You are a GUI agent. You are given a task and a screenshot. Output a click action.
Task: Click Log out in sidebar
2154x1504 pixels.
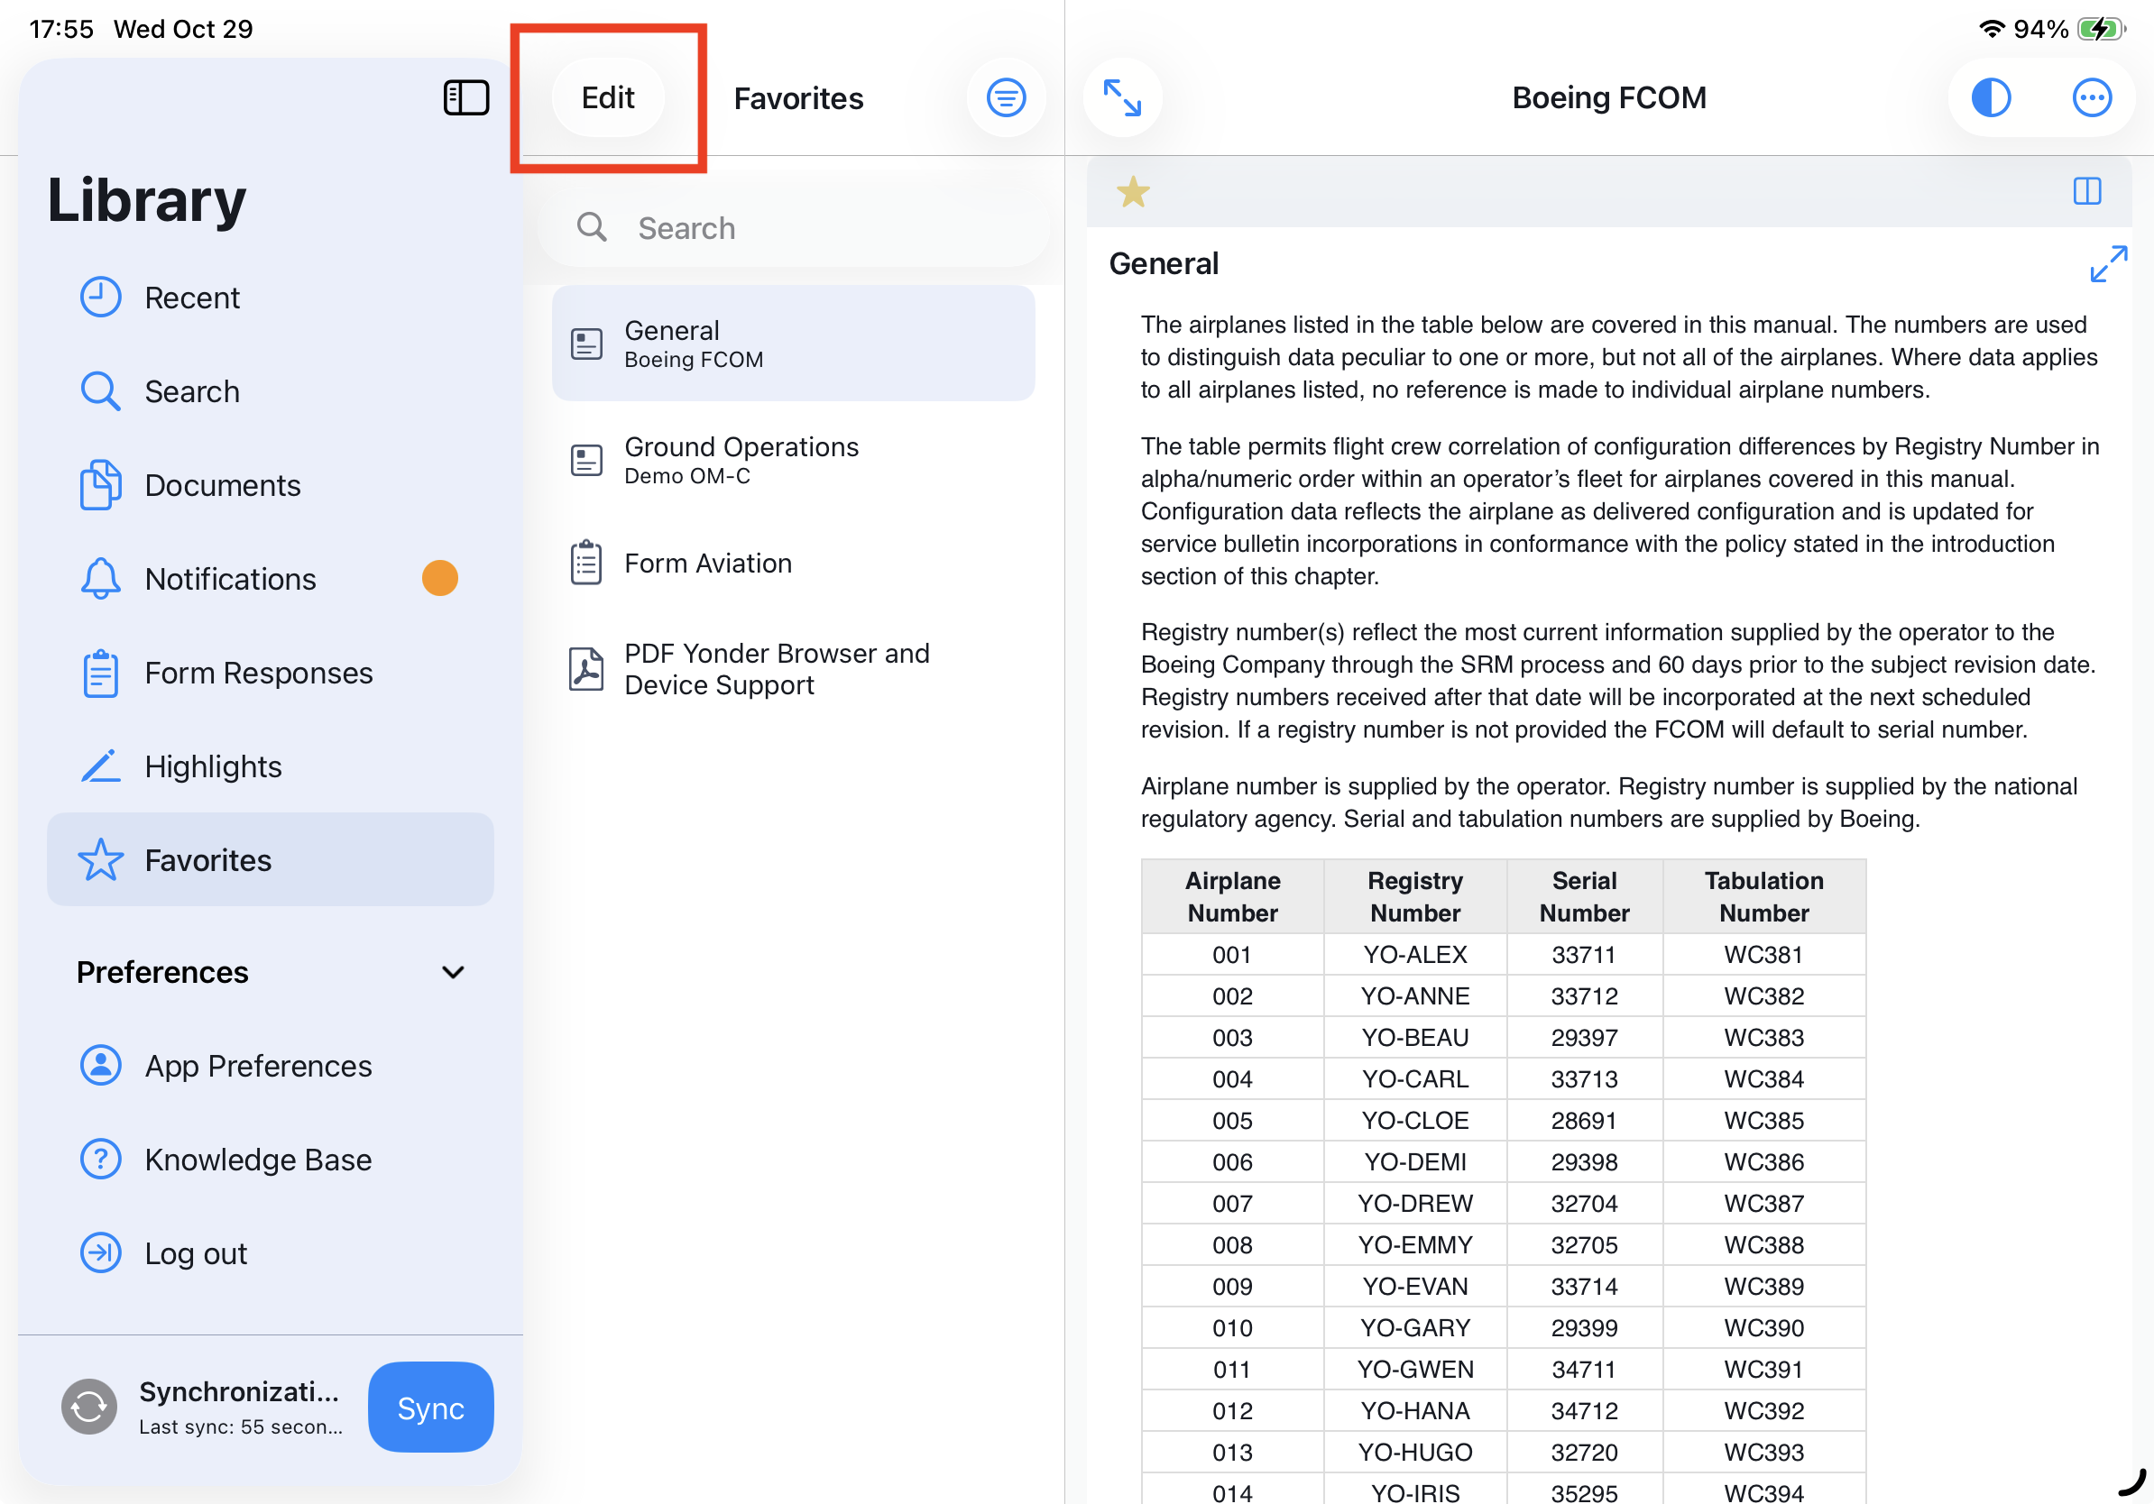(196, 1253)
